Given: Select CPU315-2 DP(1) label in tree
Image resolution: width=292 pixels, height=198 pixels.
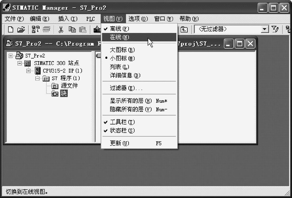Looking at the screenshot, I should click(62, 71).
